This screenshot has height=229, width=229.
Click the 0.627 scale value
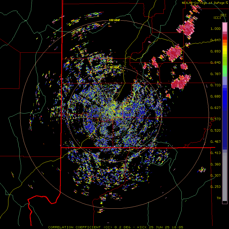pos(216,108)
